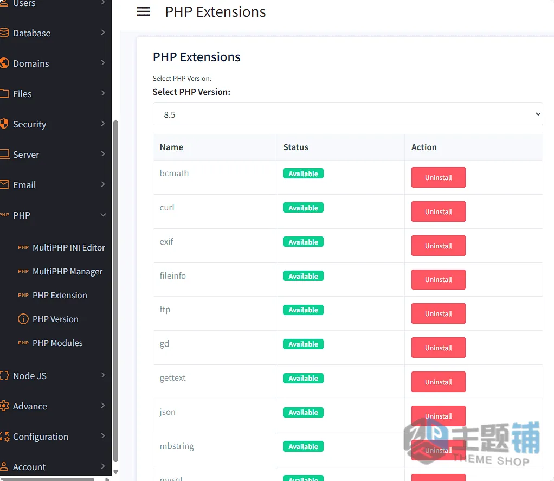The width and height of the screenshot is (554, 481).
Task: Click the Security shield icon
Action: click(4, 124)
